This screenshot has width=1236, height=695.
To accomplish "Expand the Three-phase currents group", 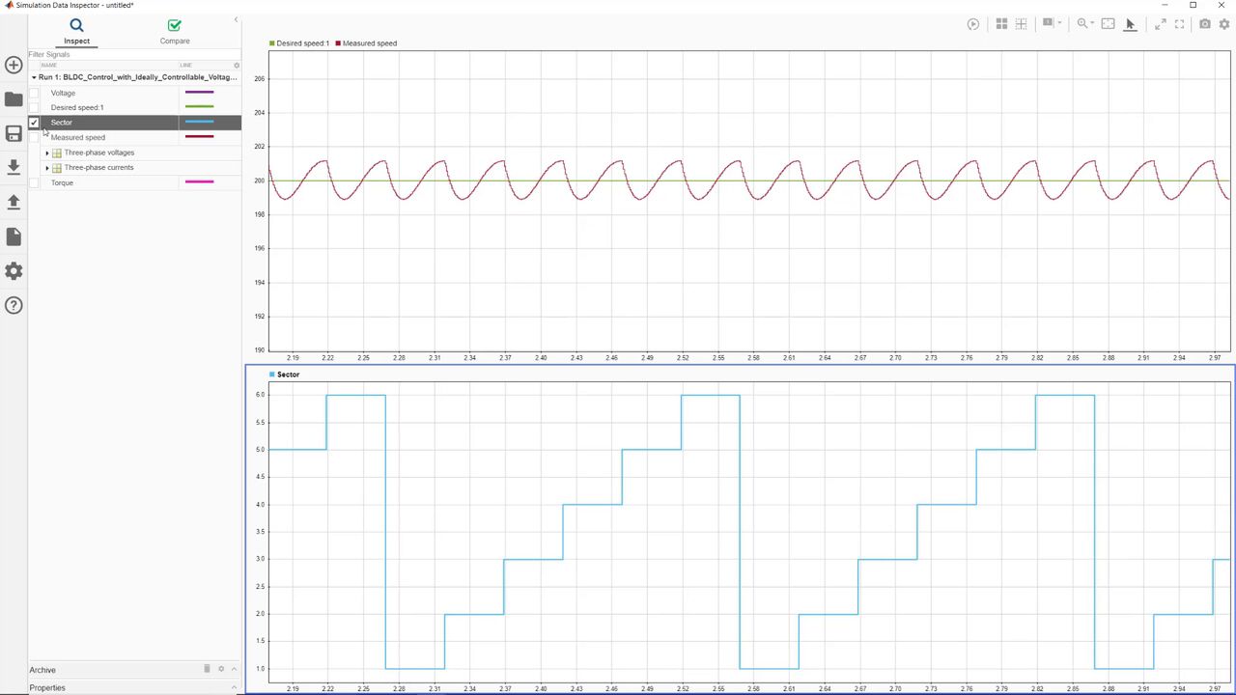I will click(x=47, y=168).
